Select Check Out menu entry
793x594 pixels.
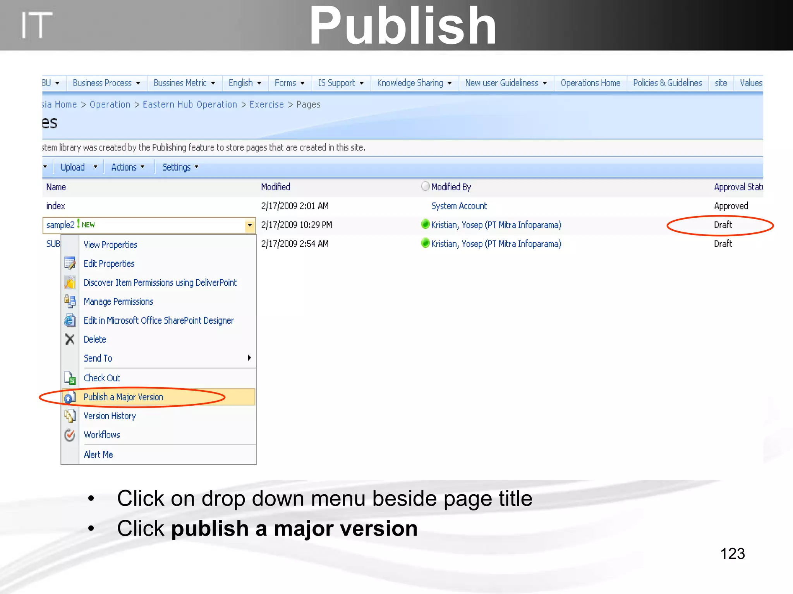[102, 378]
